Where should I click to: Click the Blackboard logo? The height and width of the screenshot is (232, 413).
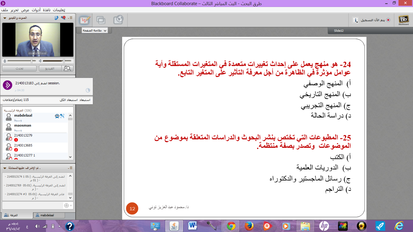[403, 20]
